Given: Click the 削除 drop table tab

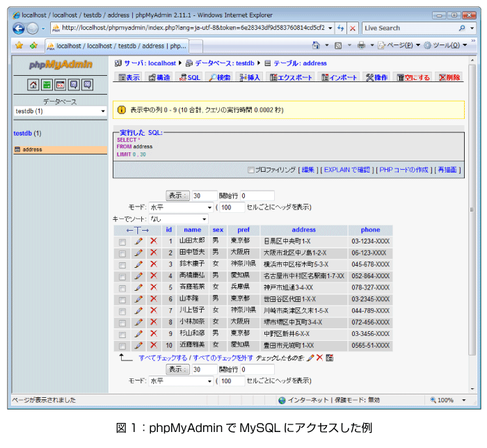Looking at the screenshot, I should click(x=449, y=77).
